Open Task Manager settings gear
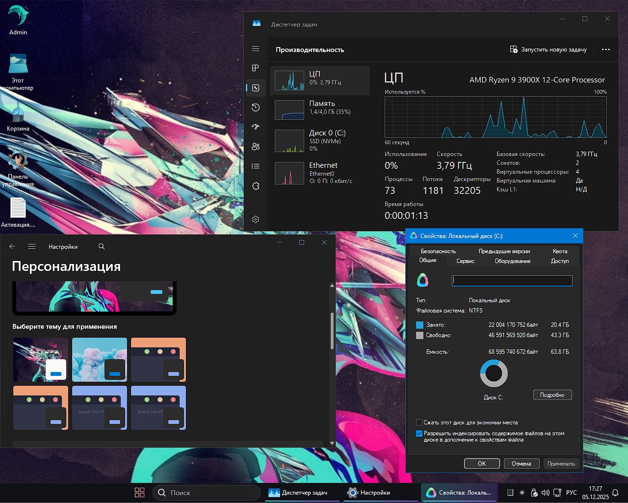This screenshot has width=628, height=503. tap(255, 219)
